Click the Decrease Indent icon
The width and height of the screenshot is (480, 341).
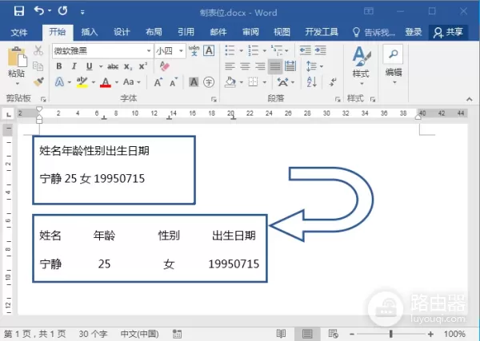click(306, 50)
